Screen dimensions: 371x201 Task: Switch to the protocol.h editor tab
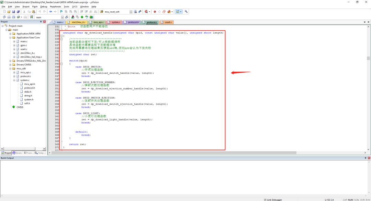(132, 22)
